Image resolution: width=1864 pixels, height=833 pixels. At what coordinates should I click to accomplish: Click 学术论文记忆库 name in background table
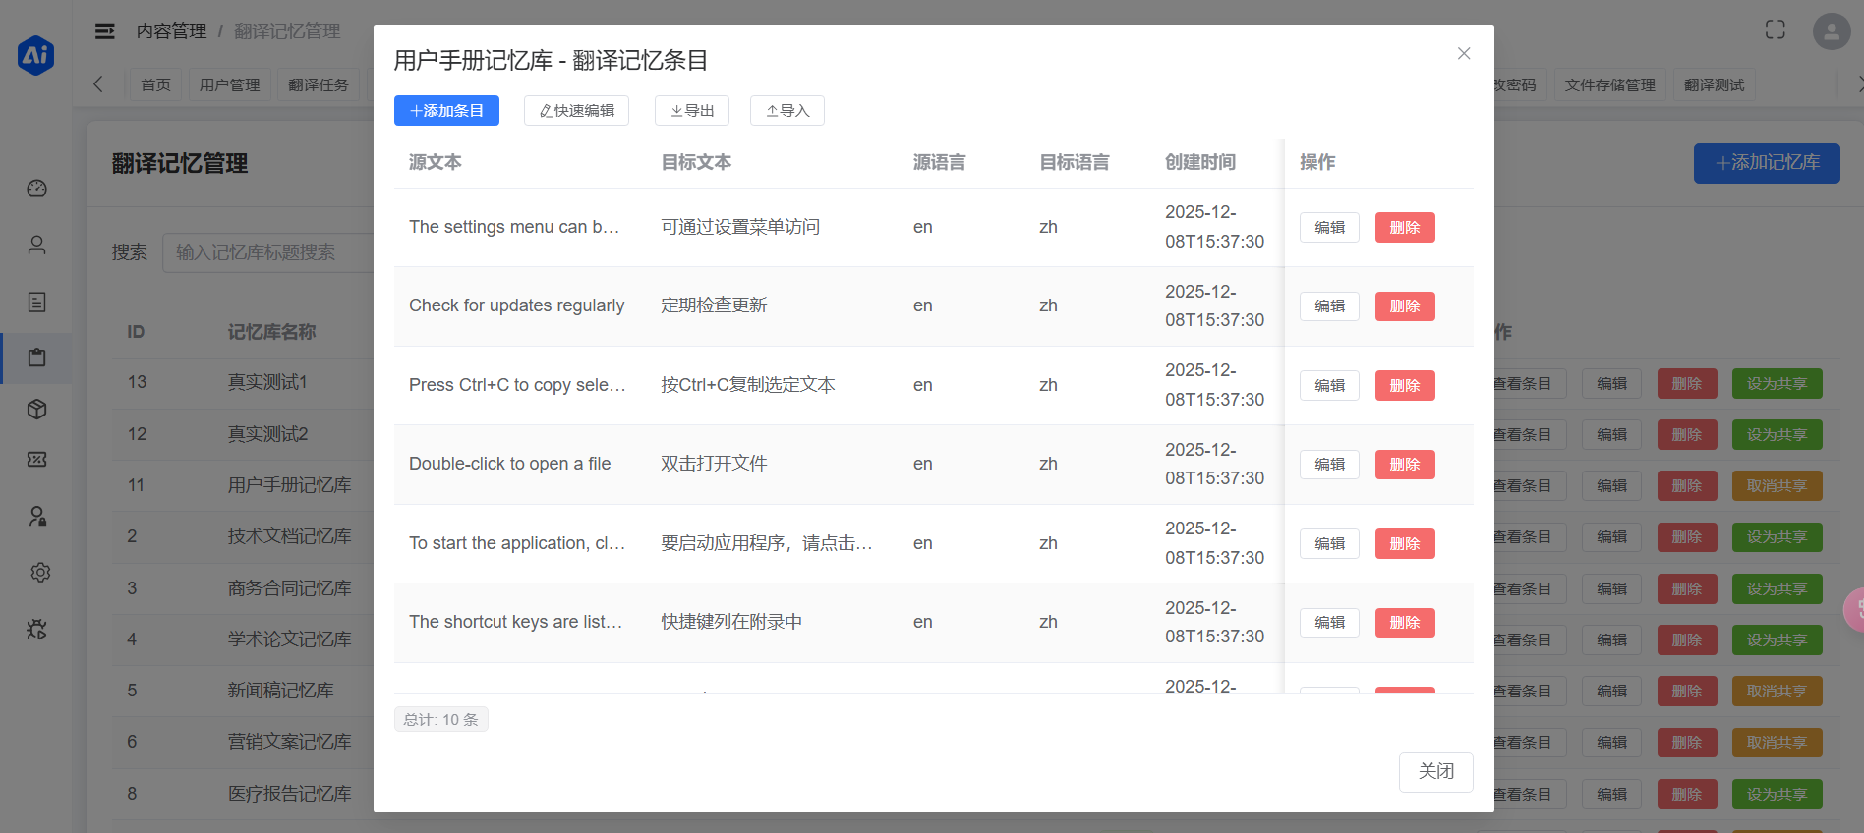click(x=290, y=639)
